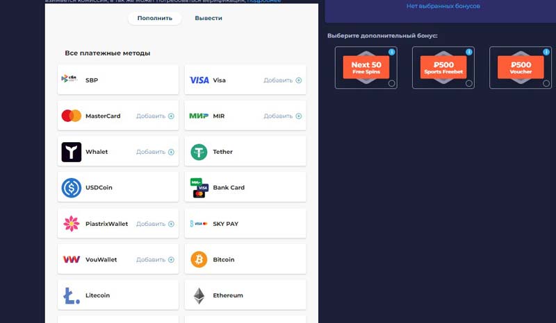This screenshot has width=556, height=323.
Task: Choose the Bitcoin orange icon
Action: click(x=199, y=259)
